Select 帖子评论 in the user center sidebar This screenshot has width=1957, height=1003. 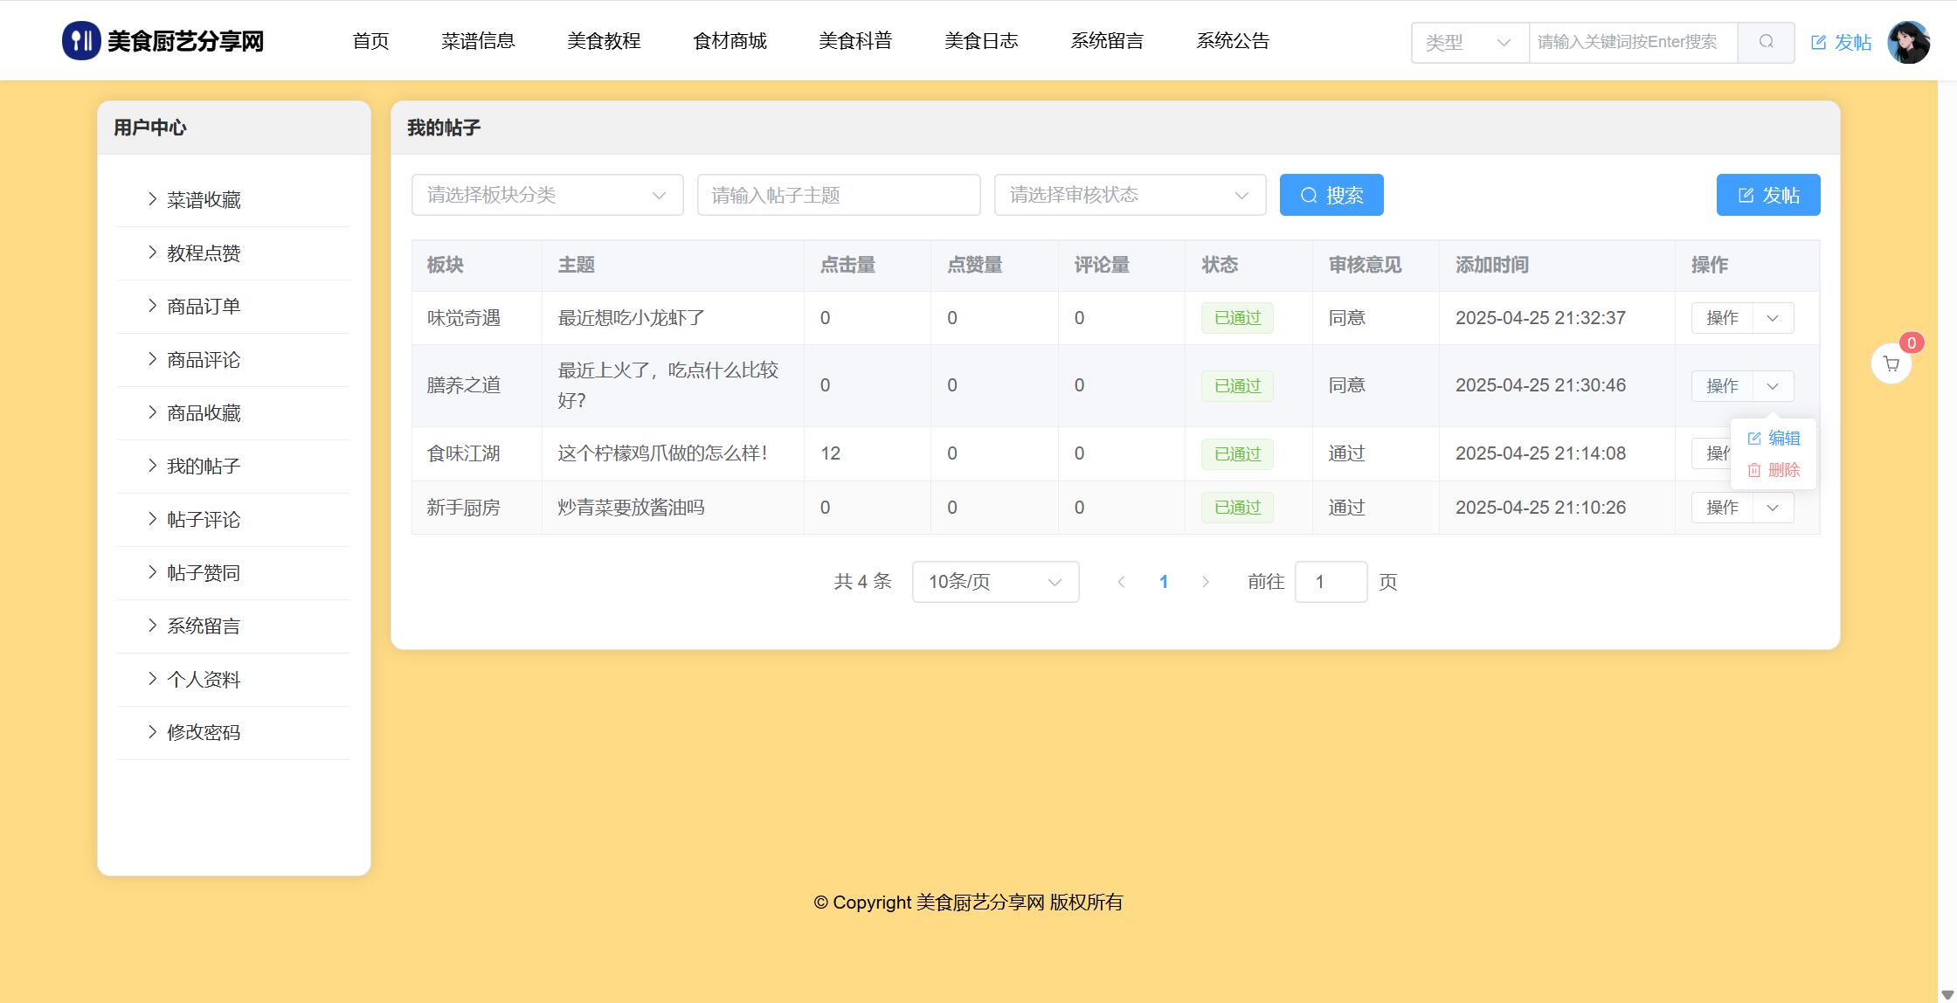point(204,520)
